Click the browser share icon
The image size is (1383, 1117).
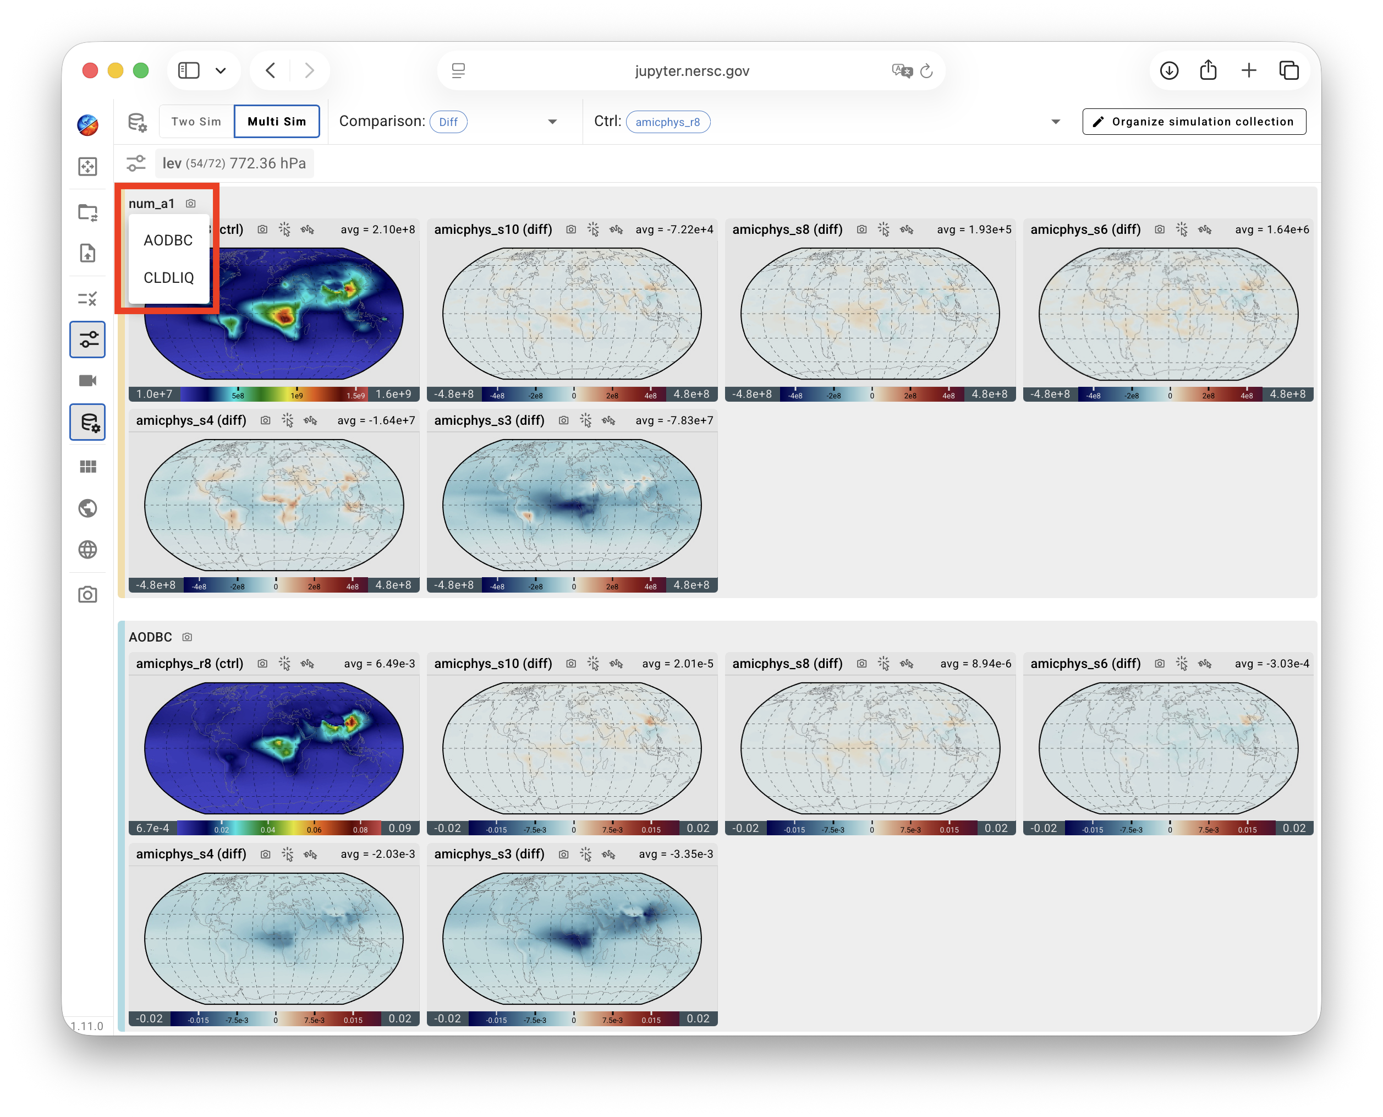[1208, 70]
